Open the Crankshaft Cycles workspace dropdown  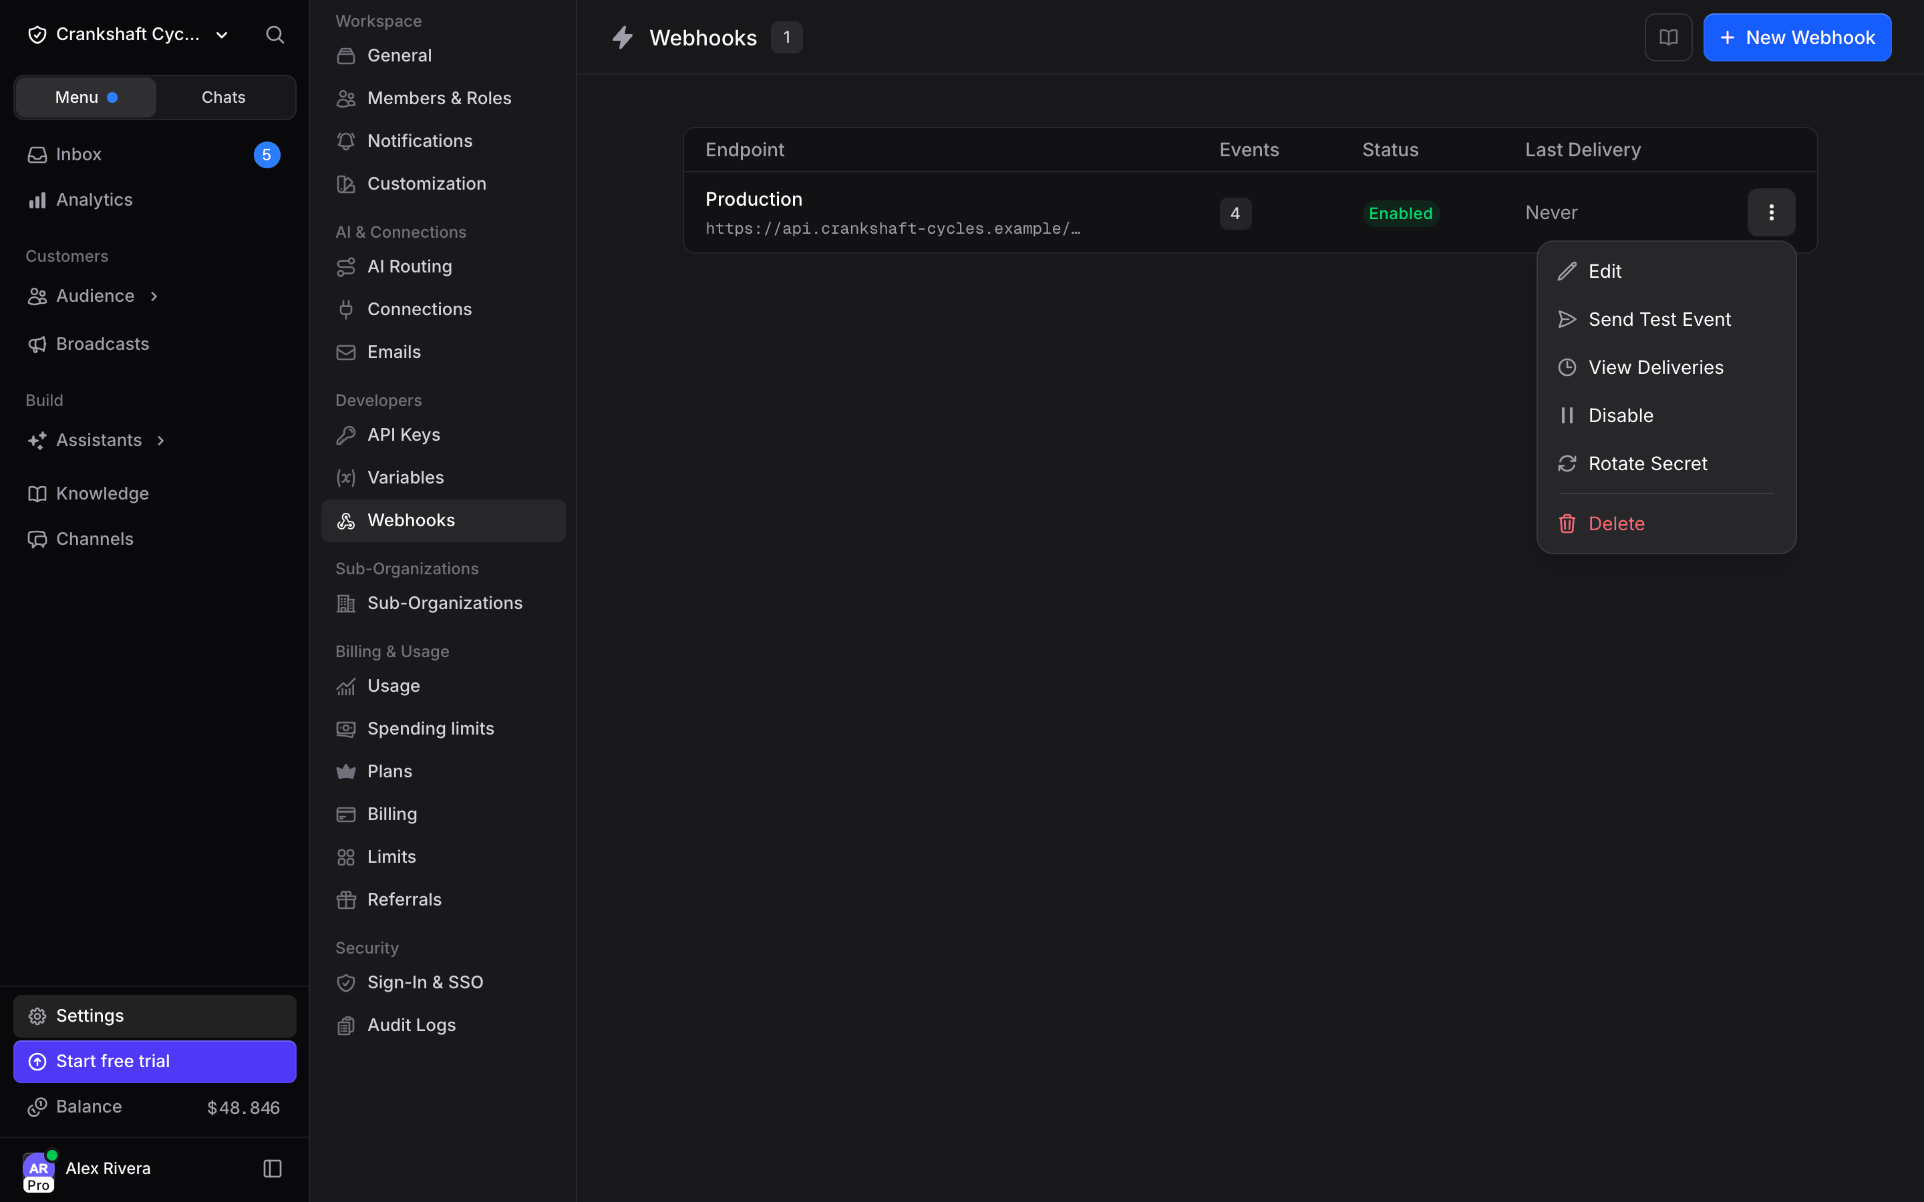[128, 35]
